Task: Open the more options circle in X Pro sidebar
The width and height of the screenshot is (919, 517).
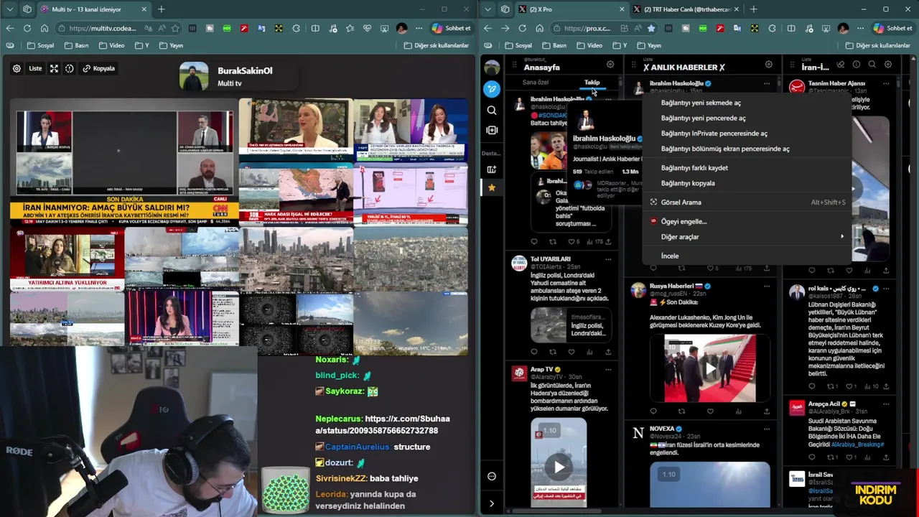Action: click(x=492, y=476)
